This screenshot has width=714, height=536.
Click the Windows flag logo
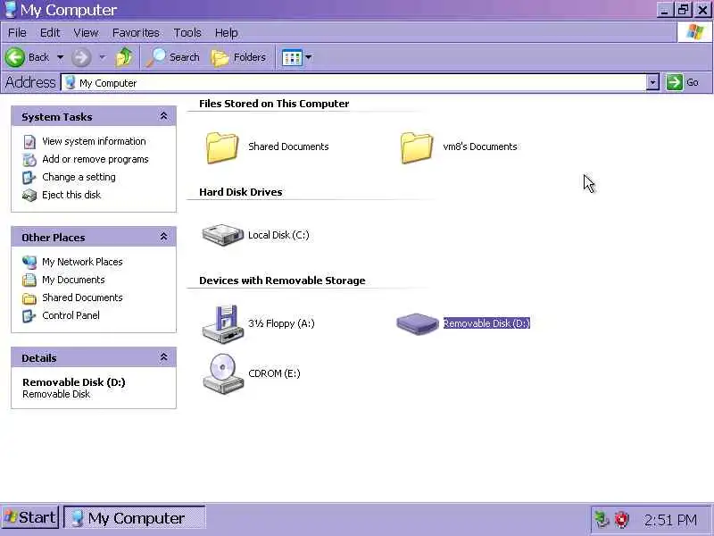pyautogui.click(x=695, y=32)
